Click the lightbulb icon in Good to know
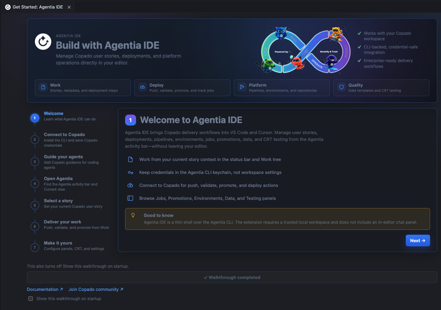 tap(133, 215)
